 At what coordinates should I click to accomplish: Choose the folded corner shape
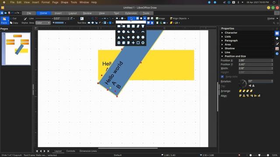[128, 43]
